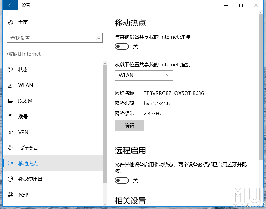Click the dropdown arrow next to WLAN
The width and height of the screenshot is (266, 209).
(168, 75)
